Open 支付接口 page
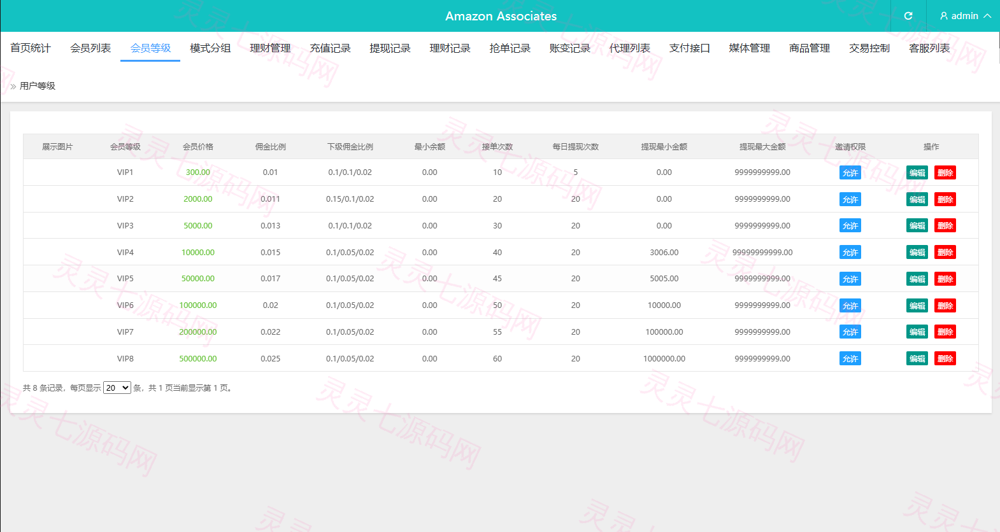This screenshot has width=1000, height=532. click(x=689, y=48)
